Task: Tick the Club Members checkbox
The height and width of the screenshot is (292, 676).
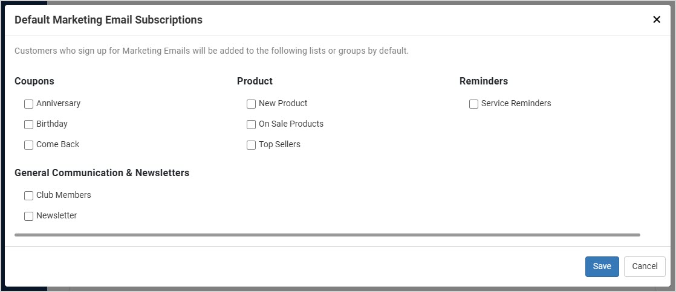Action: point(28,195)
